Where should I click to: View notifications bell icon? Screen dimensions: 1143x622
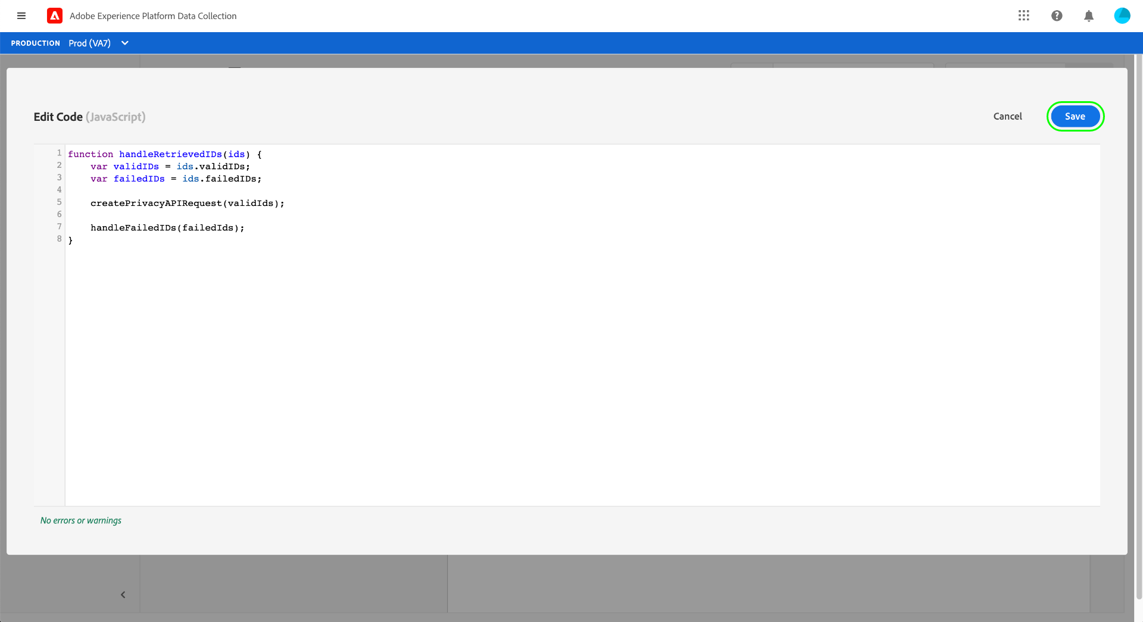pos(1089,16)
